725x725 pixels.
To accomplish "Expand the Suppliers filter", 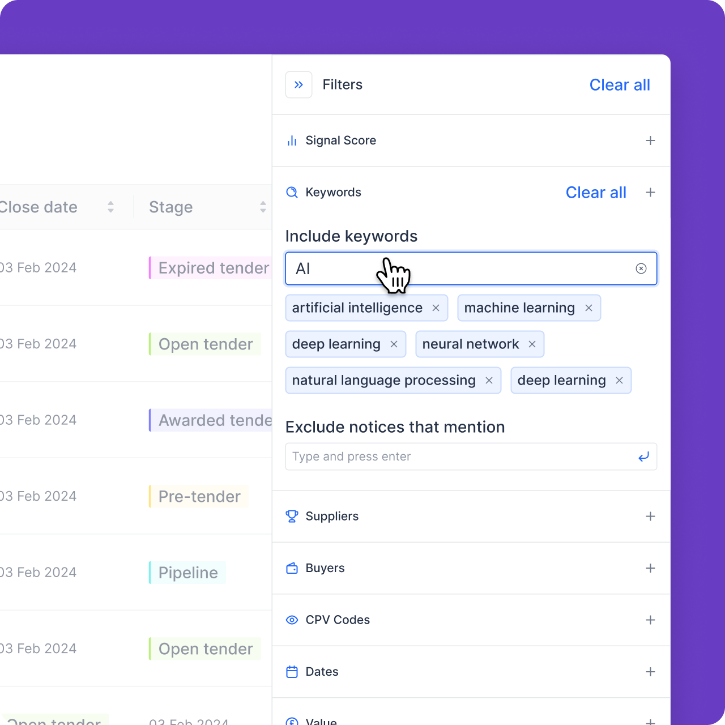I will (x=650, y=517).
